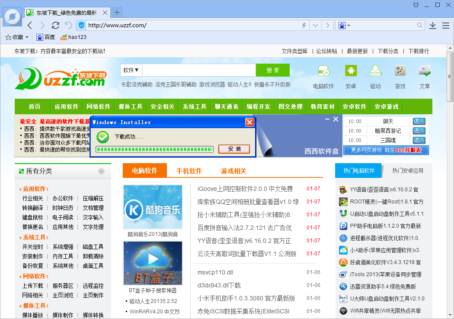Close the 东坡下载 browser tab

[x=105, y=13]
